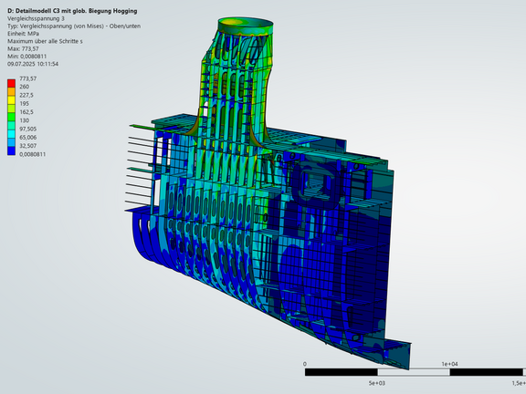Select the orange legend color band
Screen dimensions: 526x394
coord(11,91)
